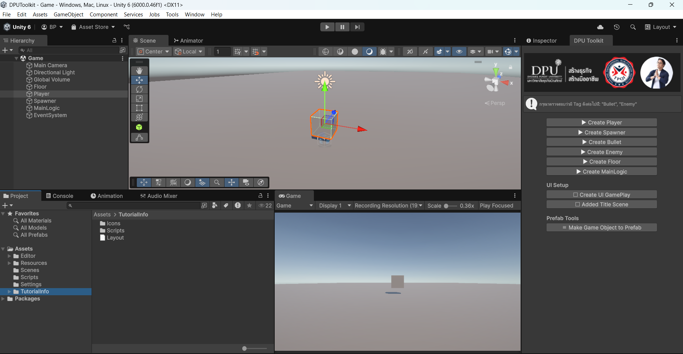This screenshot has height=354, width=683.
Task: Toggle 2D view mode in Scene
Action: [x=410, y=52]
